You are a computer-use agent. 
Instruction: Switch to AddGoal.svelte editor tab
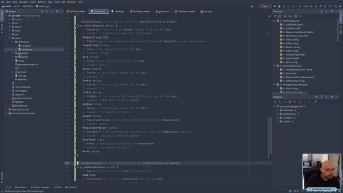pyautogui.click(x=76, y=11)
